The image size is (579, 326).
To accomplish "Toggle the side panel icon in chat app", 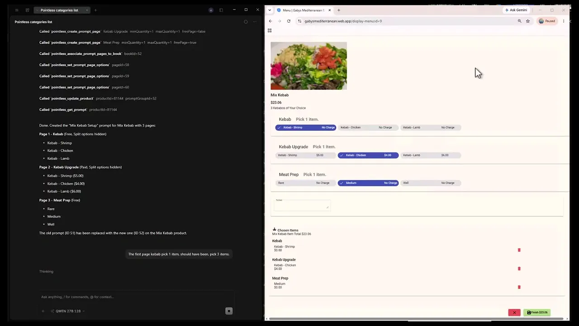I will coord(221,10).
